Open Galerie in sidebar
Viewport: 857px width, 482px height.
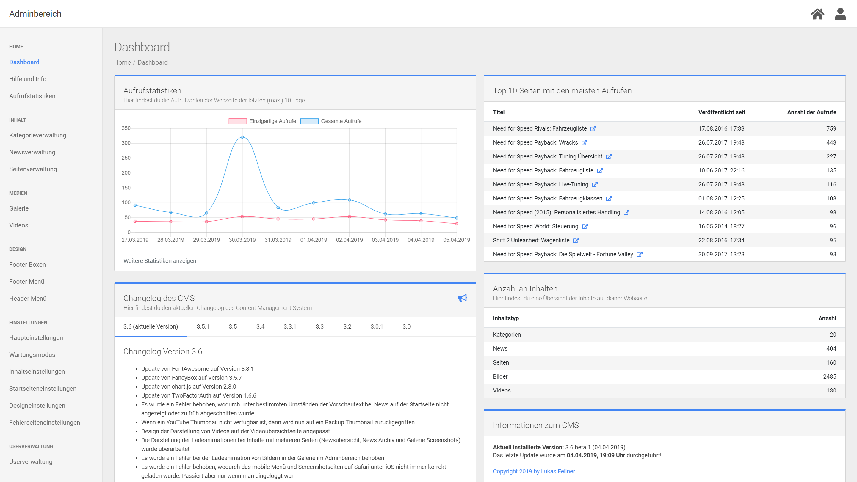click(19, 208)
